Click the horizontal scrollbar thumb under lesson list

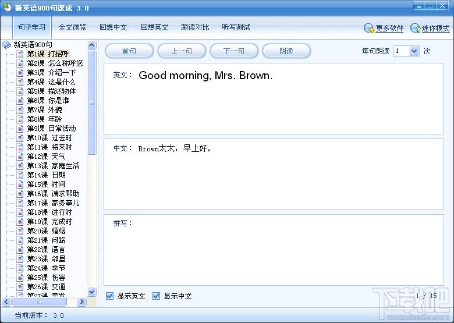[x=39, y=302]
